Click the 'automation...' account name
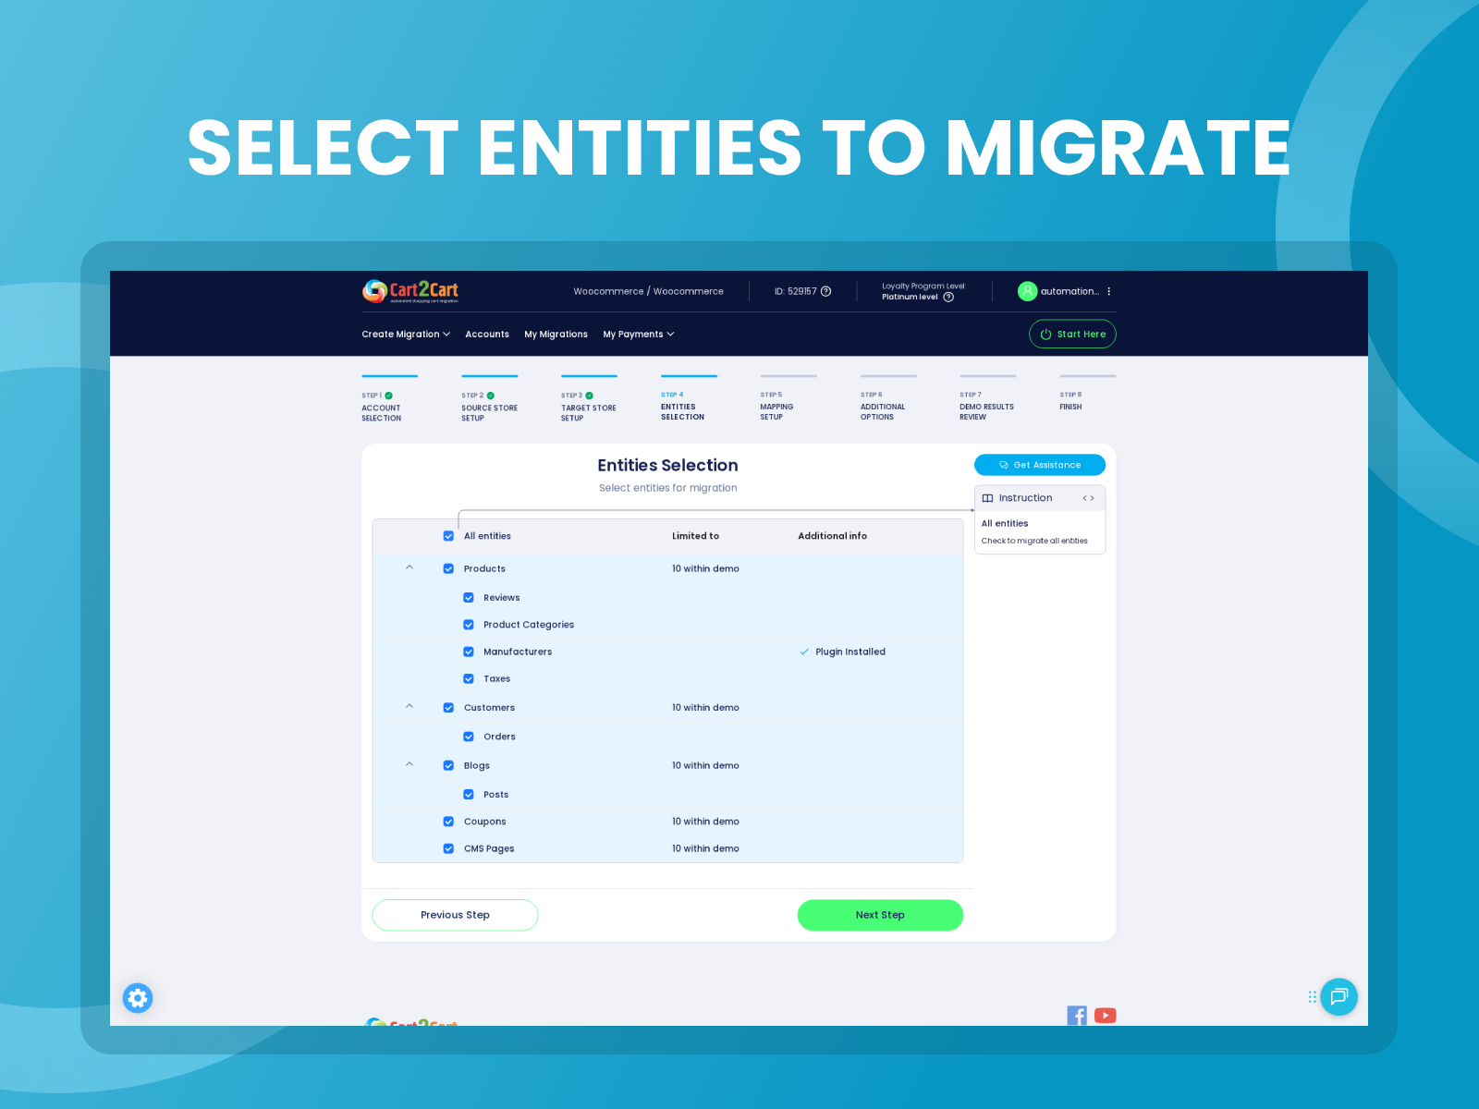Screen dimensions: 1479x1109 pyautogui.click(x=1070, y=291)
